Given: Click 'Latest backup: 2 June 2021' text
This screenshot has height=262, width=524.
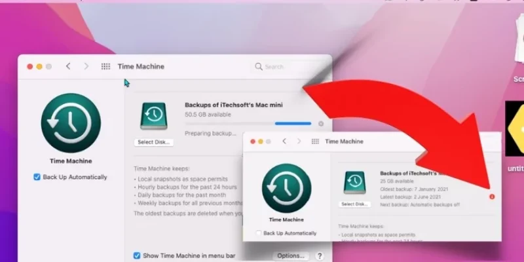Looking at the screenshot, I should [x=411, y=197].
